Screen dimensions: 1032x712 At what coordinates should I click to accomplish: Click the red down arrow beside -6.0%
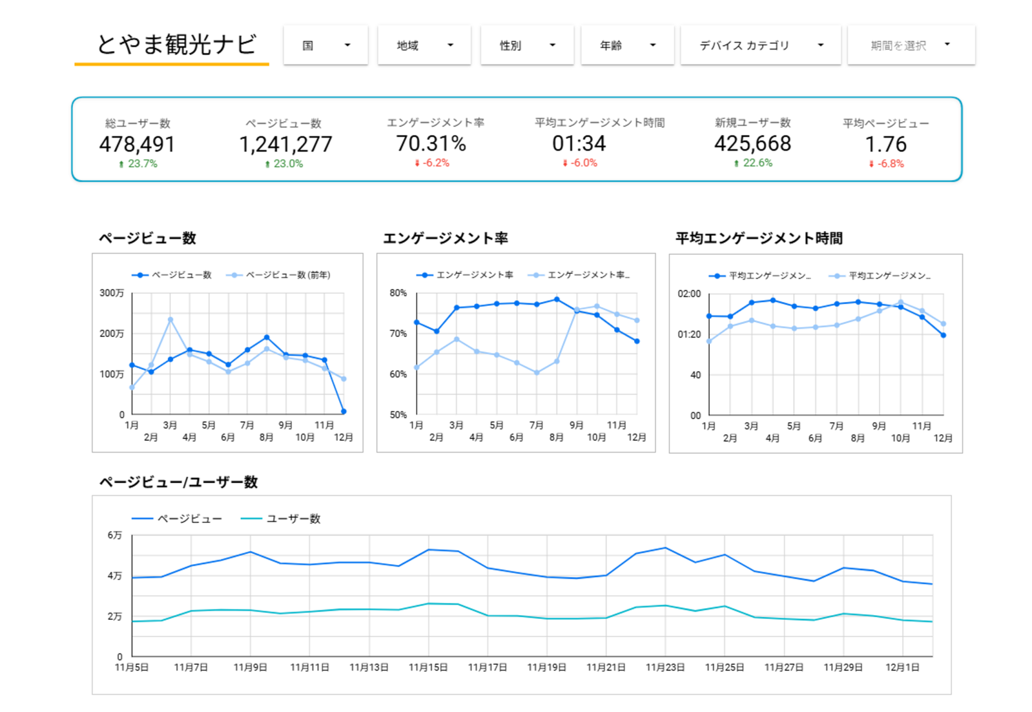tap(565, 163)
